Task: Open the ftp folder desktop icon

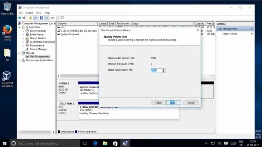Action: 7,55
